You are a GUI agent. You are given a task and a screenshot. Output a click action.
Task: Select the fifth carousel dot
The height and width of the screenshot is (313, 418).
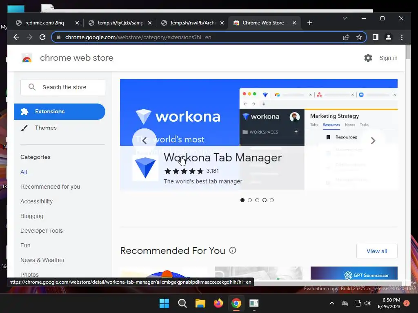click(271, 200)
